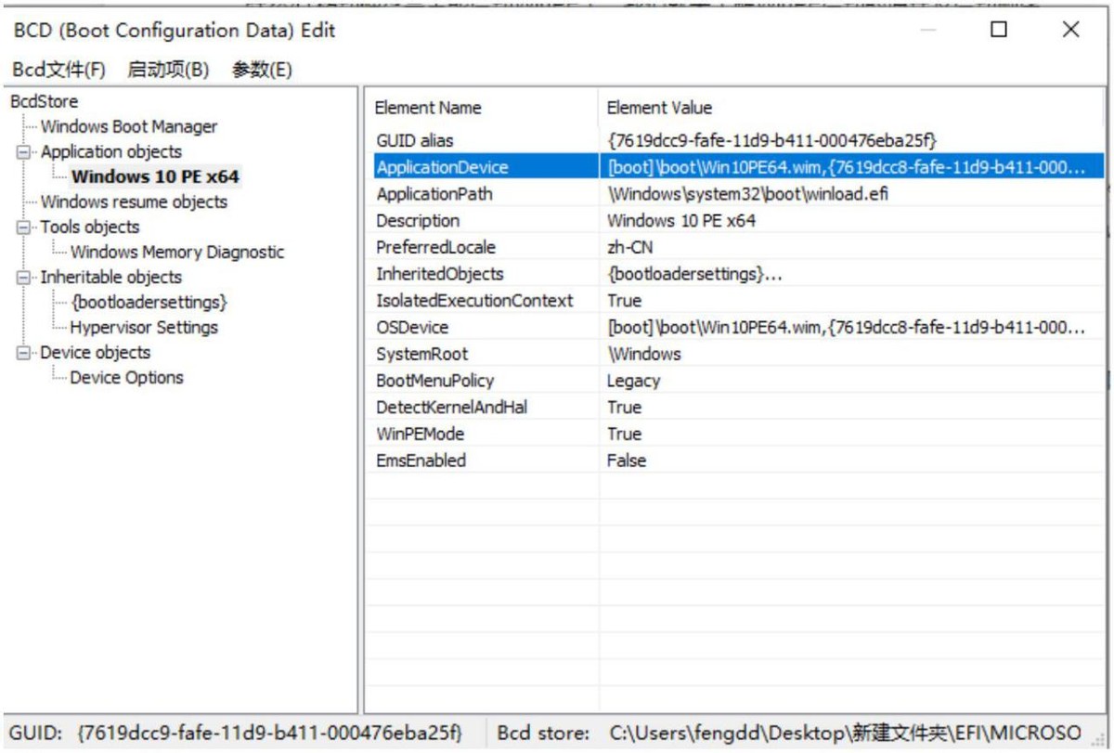Open the Bcd文件(F) menu
This screenshot has width=1114, height=753.
pyautogui.click(x=59, y=70)
